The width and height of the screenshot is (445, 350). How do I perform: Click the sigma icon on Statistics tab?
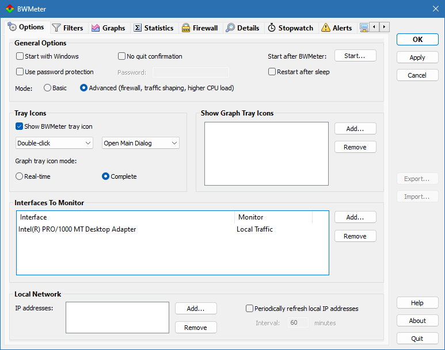pos(138,28)
